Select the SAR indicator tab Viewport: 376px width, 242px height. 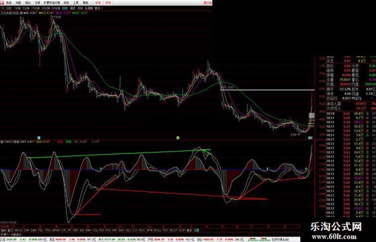(x=121, y=230)
